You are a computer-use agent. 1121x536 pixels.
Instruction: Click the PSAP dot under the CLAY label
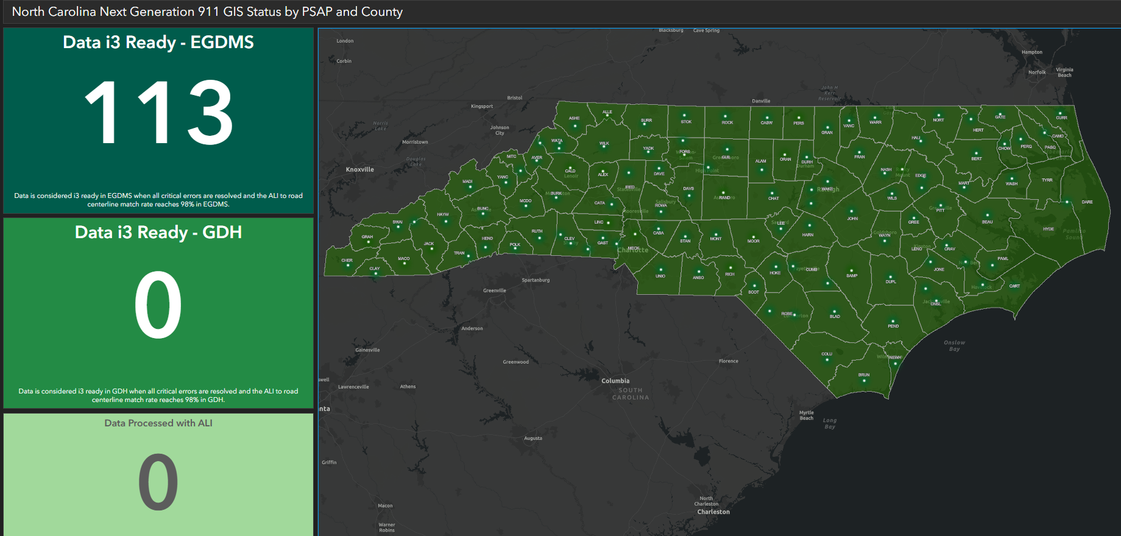pyautogui.click(x=375, y=273)
